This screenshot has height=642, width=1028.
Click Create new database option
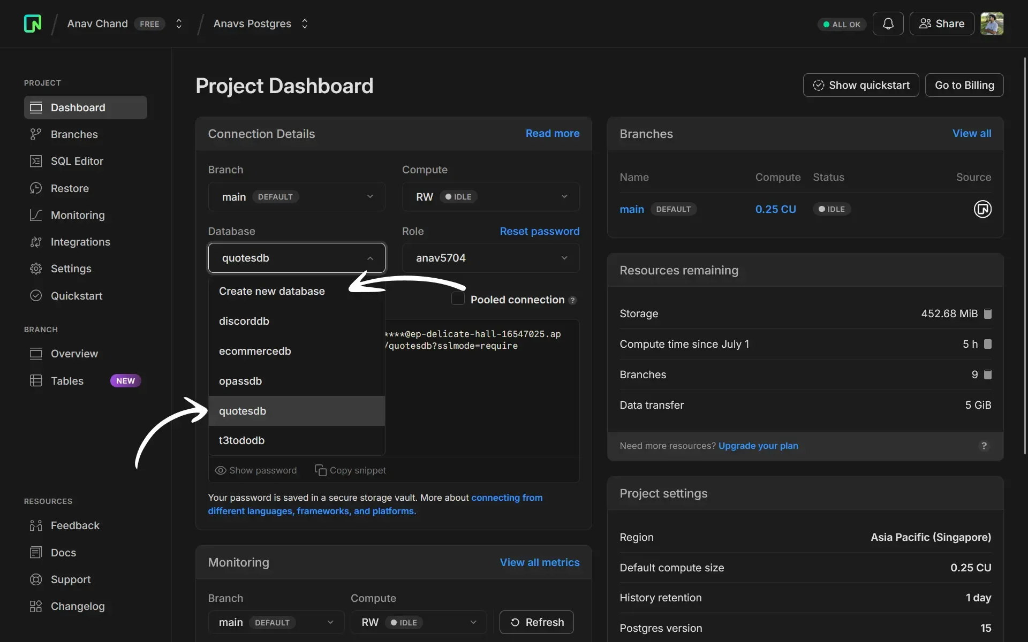pyautogui.click(x=271, y=291)
